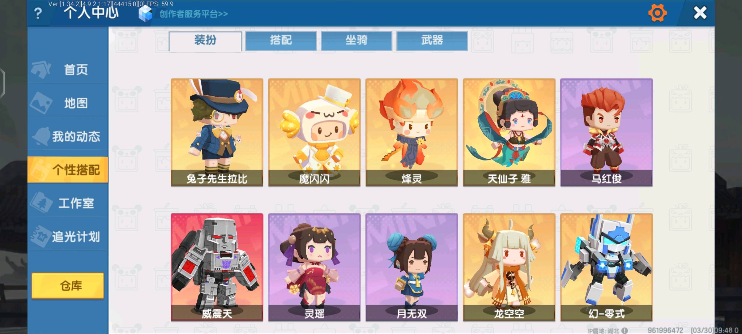
Task: Select 个性搭配 sidebar item
Action: pos(68,169)
